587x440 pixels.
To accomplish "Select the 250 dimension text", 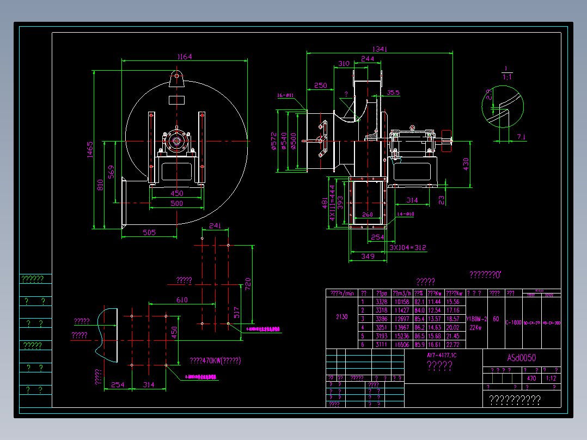I will coord(320,85).
